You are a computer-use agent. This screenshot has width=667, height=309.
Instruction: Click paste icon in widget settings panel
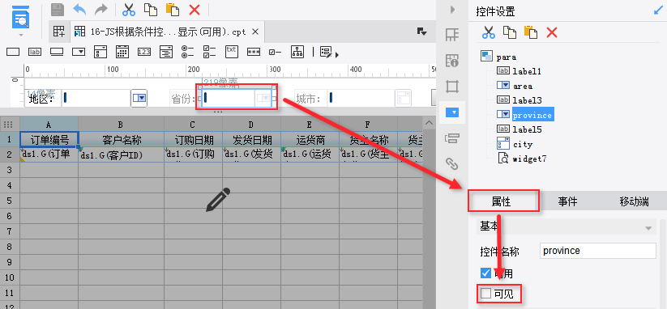530,32
